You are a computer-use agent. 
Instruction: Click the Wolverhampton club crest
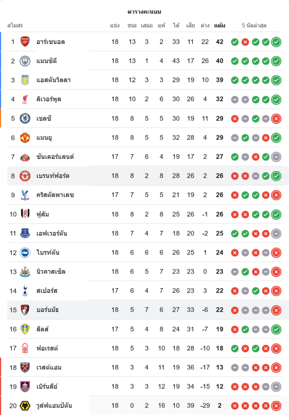click(25, 405)
